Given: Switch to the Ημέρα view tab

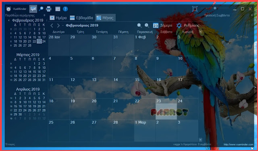Looking at the screenshot, I should [58, 18].
